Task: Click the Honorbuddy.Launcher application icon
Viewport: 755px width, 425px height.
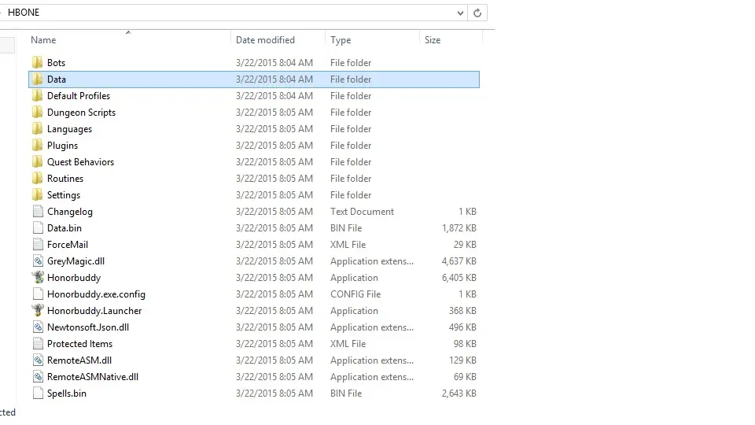Action: 38,311
